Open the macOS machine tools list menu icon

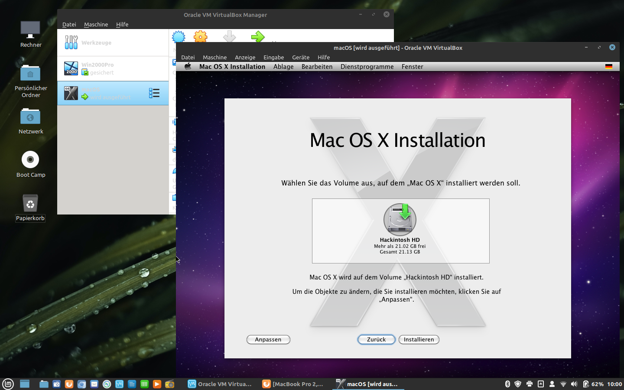pos(154,93)
